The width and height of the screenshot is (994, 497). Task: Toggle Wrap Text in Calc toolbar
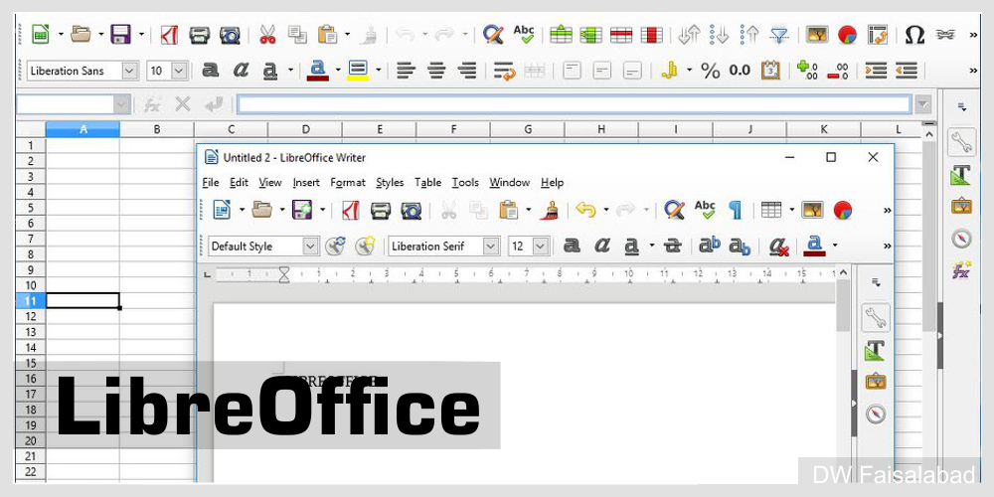tap(505, 71)
